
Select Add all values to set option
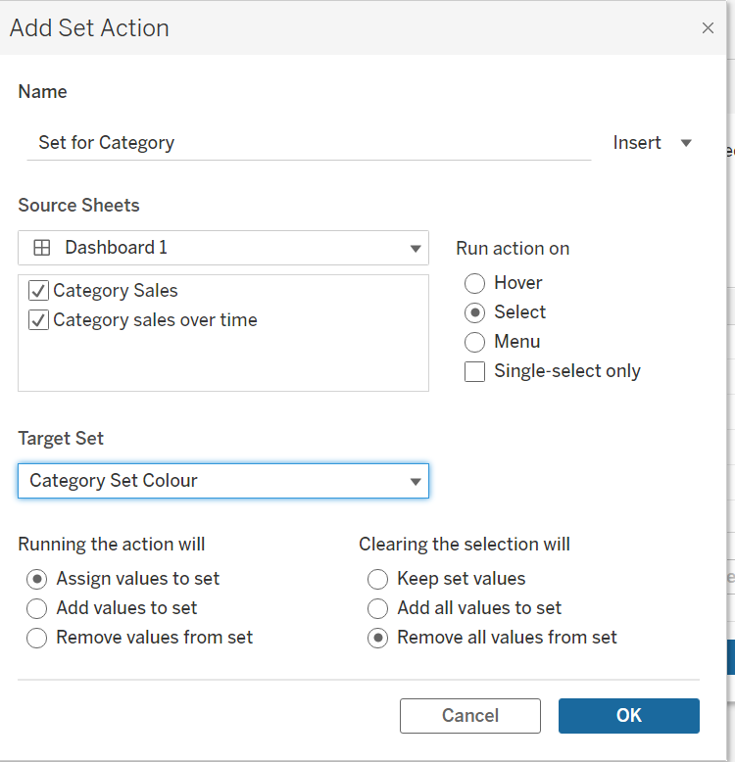coord(377,608)
